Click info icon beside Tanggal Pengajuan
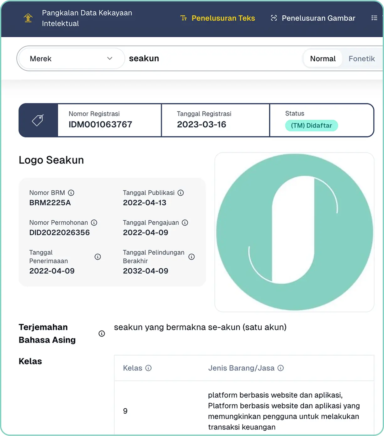This screenshot has height=436, width=384. click(185, 223)
